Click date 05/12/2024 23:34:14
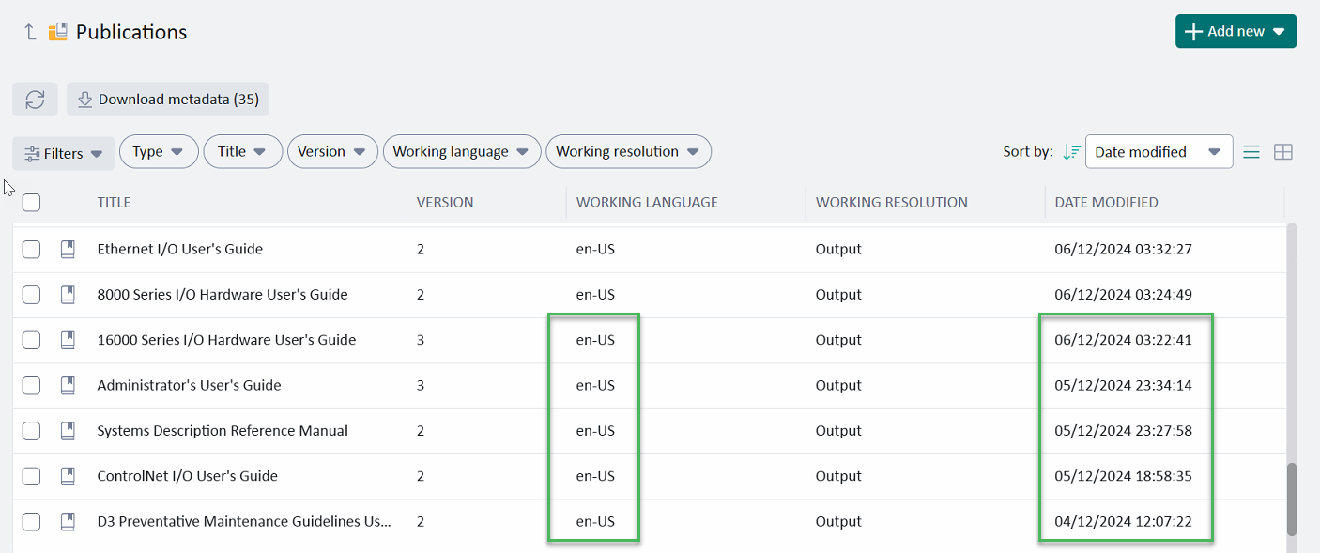This screenshot has width=1320, height=553. click(1124, 385)
